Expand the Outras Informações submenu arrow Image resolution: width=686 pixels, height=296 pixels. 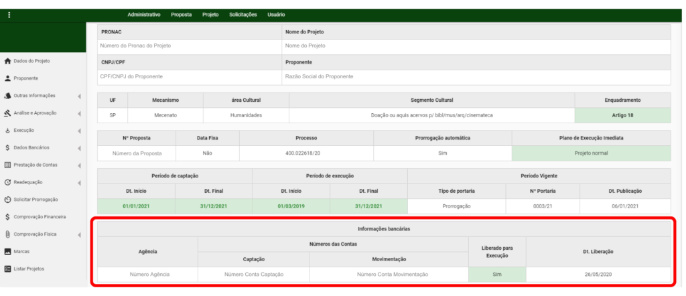[x=79, y=96]
